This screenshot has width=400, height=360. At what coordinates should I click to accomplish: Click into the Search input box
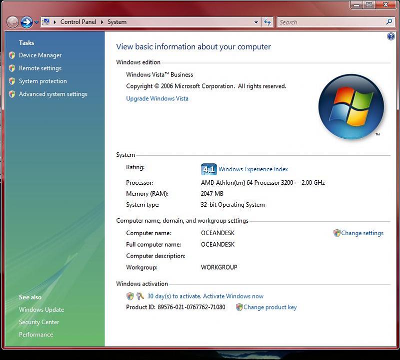pos(330,22)
